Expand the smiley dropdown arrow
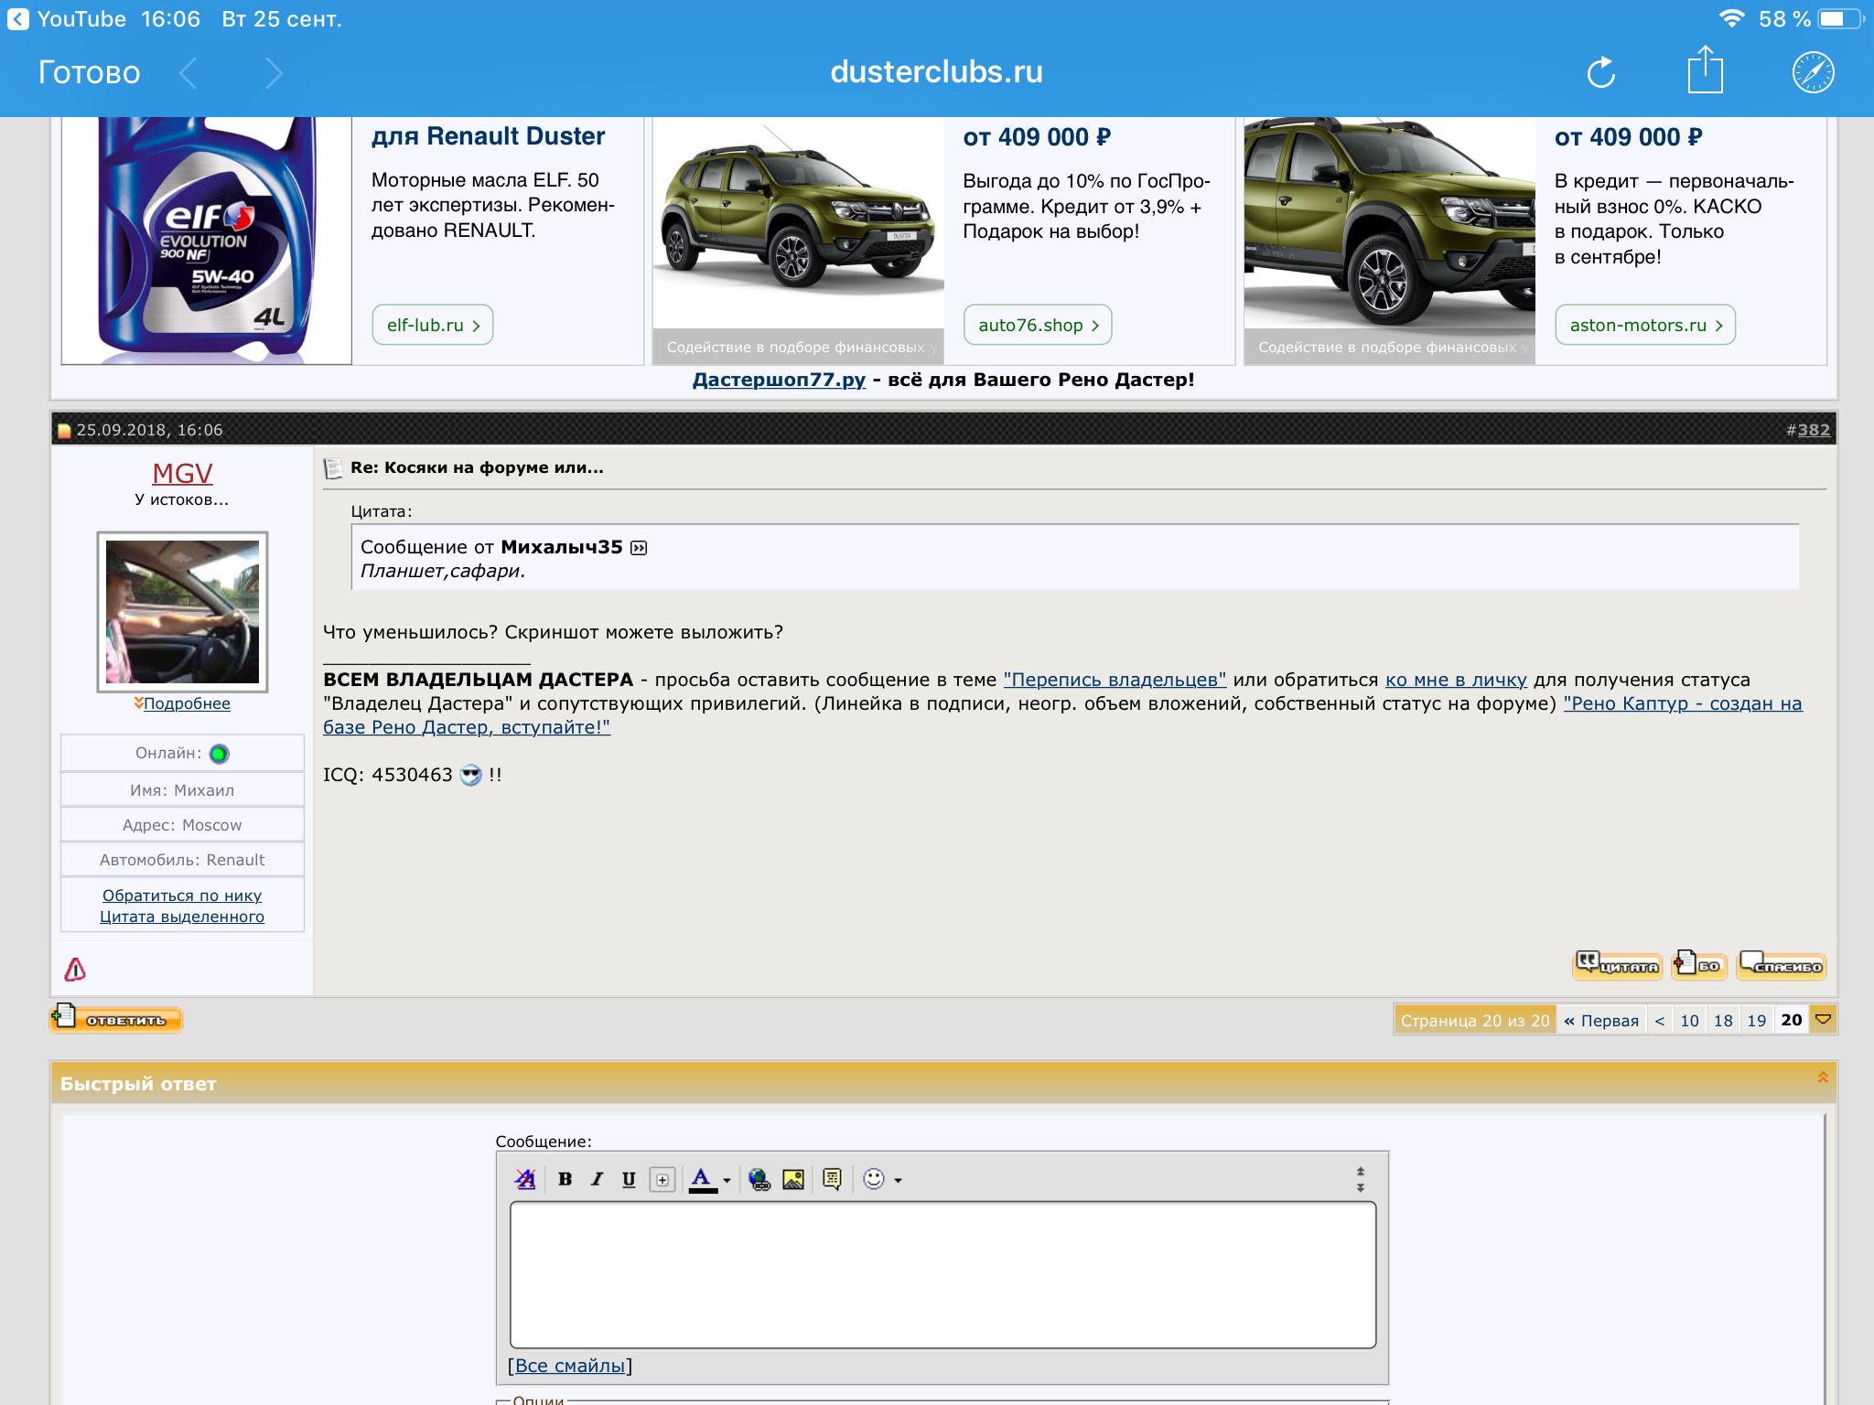Viewport: 1874px width, 1405px height. [x=899, y=1180]
